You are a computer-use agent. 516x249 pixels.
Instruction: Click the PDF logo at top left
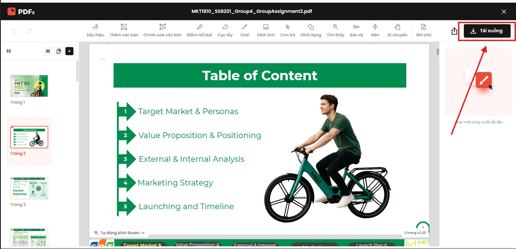click(x=21, y=11)
